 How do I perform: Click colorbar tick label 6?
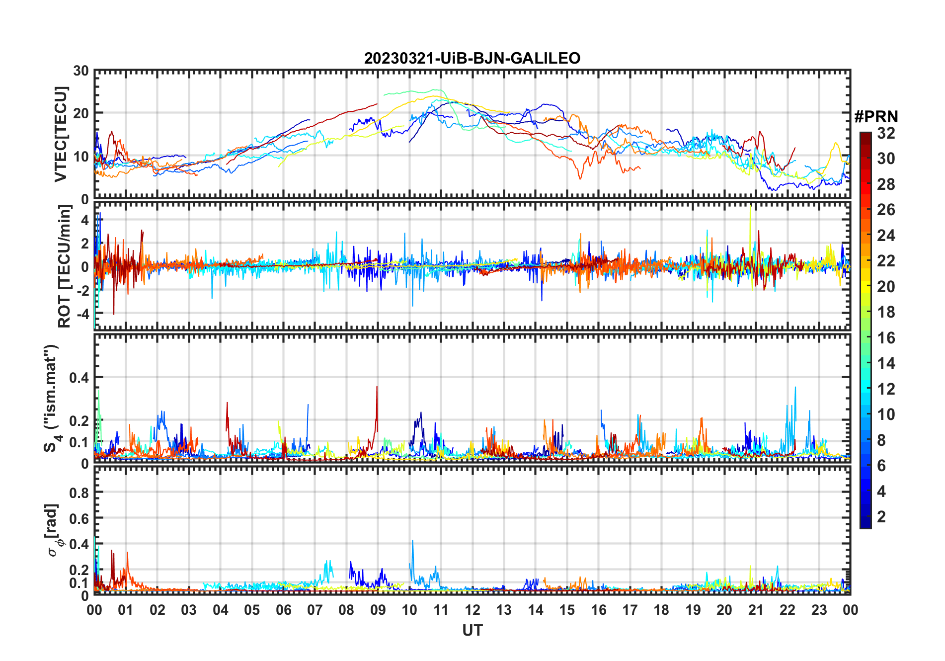(x=881, y=466)
